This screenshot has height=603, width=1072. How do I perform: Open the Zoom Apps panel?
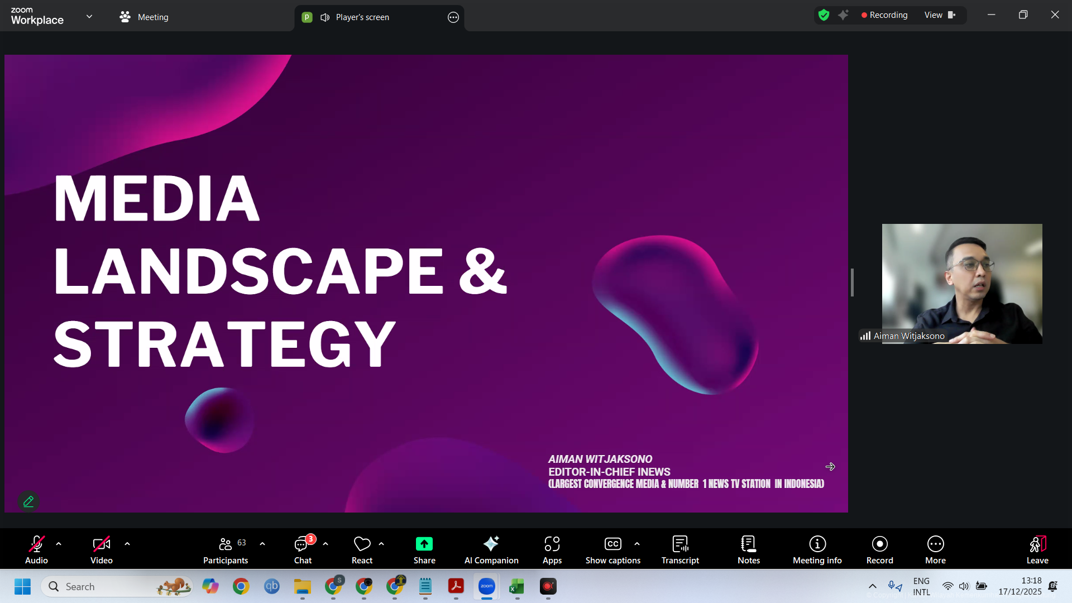[x=552, y=549]
